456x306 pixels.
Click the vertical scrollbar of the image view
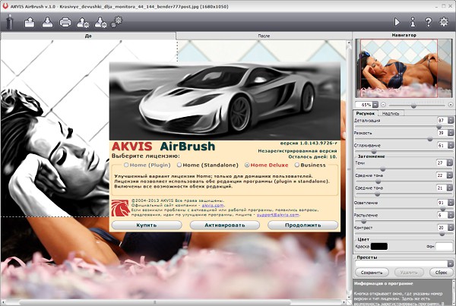coord(349,169)
